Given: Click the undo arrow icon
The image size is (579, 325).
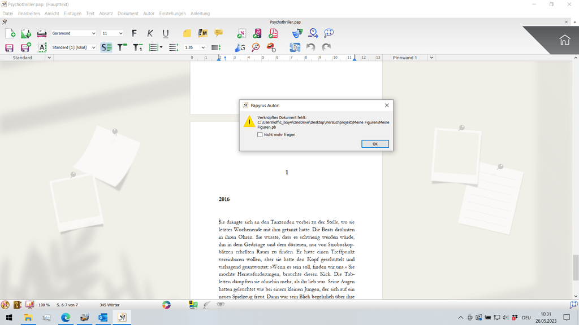Looking at the screenshot, I should pos(310,47).
